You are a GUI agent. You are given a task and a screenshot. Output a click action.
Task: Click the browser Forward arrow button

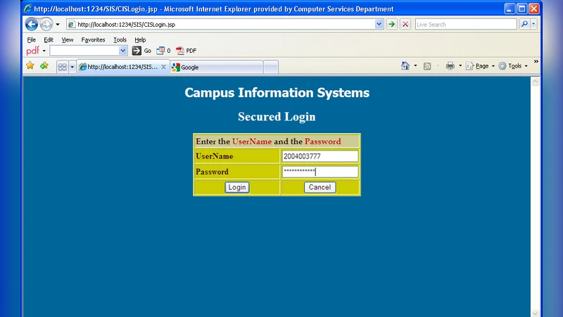46,24
